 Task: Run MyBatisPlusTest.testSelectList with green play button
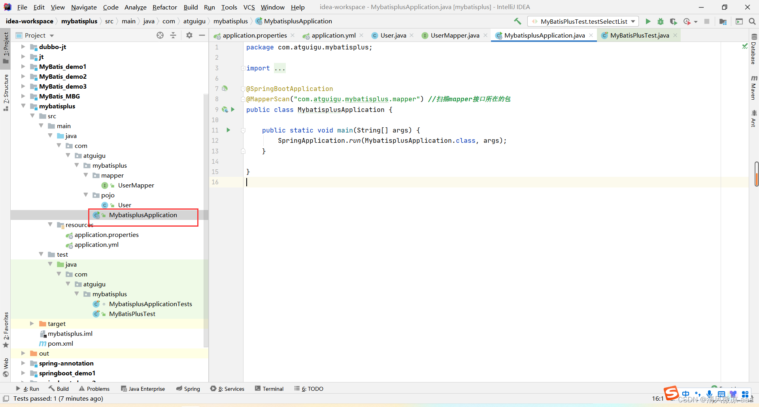click(648, 21)
